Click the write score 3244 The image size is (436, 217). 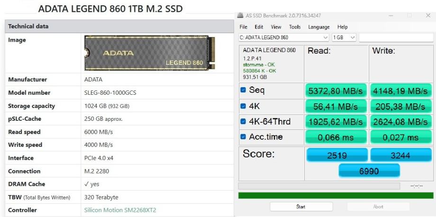click(400, 155)
